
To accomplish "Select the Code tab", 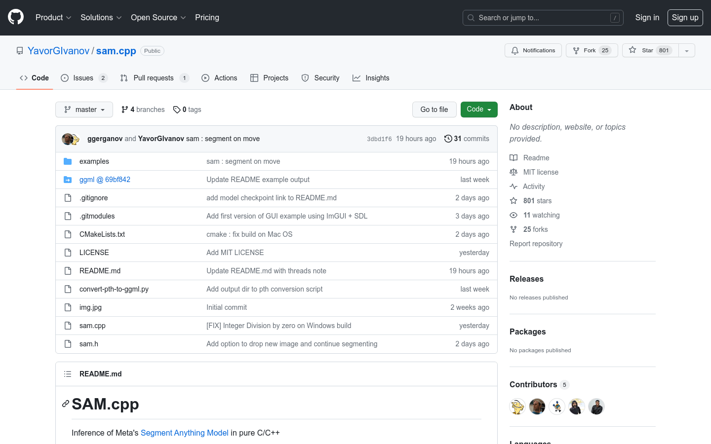I will (34, 78).
